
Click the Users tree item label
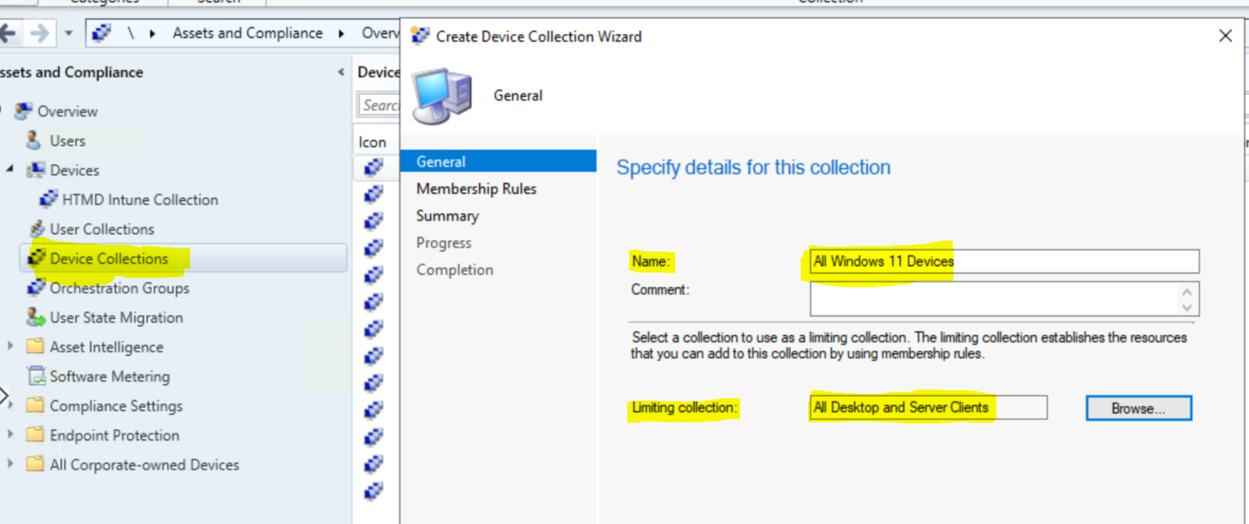(67, 141)
